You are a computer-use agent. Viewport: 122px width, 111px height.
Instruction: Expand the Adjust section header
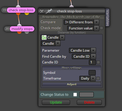72,84
